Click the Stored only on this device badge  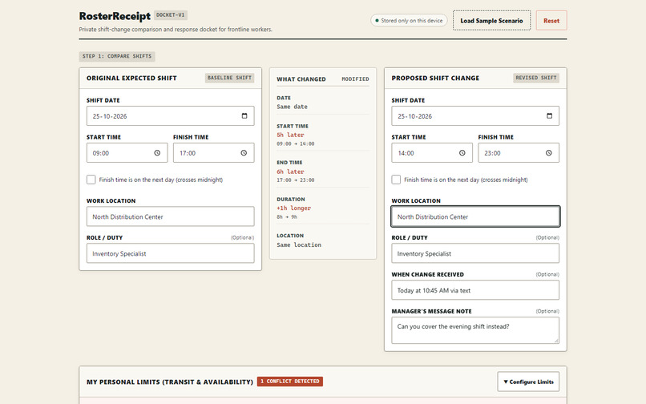[409, 20]
